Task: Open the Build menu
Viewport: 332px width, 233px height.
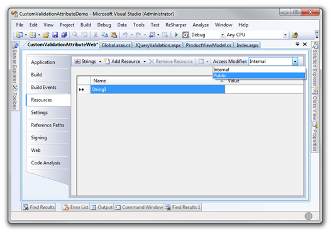Action: (x=86, y=25)
